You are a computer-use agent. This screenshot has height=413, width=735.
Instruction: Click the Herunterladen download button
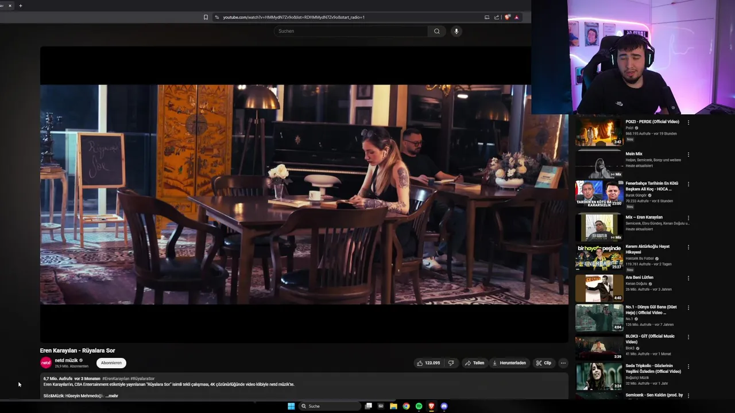pyautogui.click(x=509, y=363)
